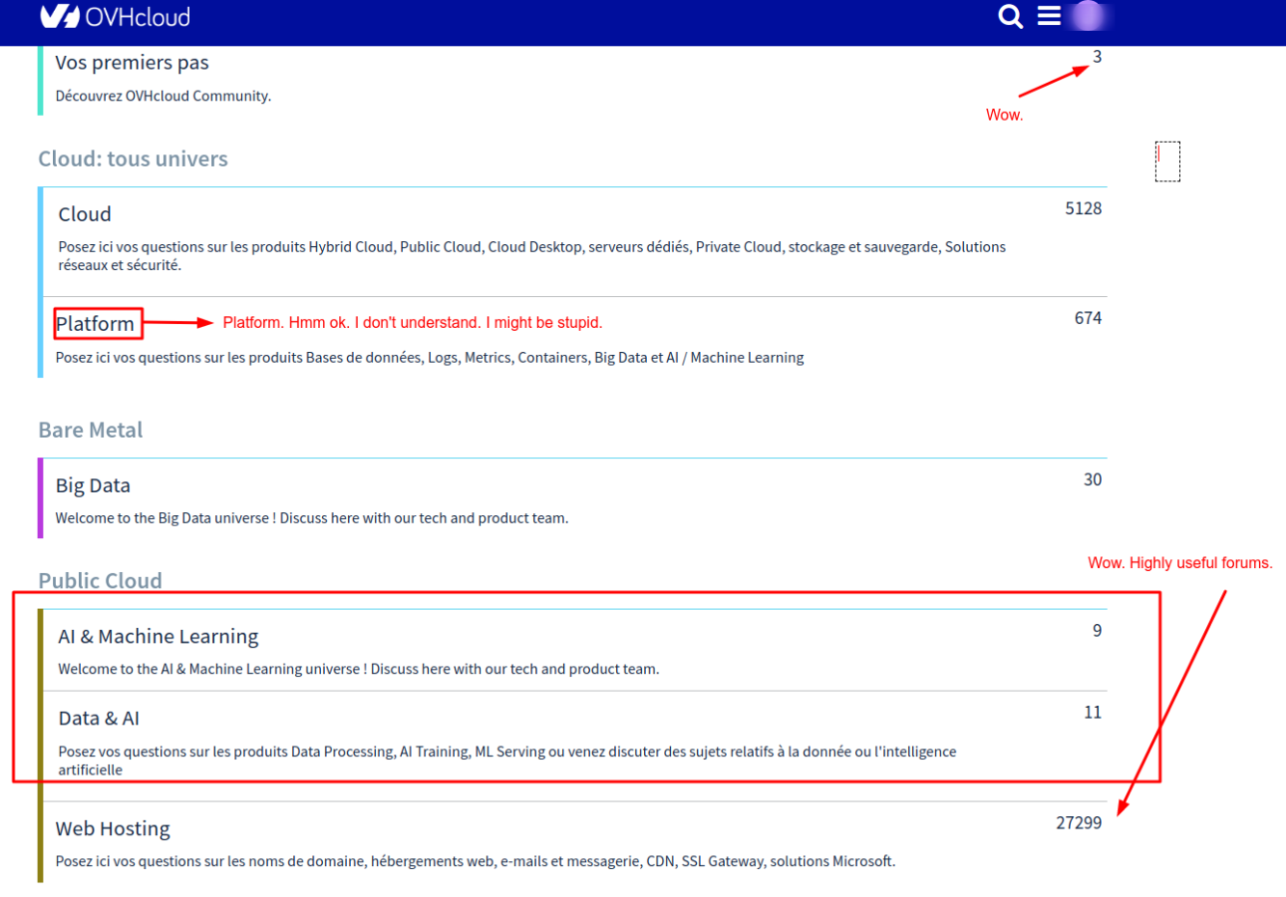Viewport: 1286px width, 897px height.
Task: Open the hamburger menu icon
Action: 1049,16
